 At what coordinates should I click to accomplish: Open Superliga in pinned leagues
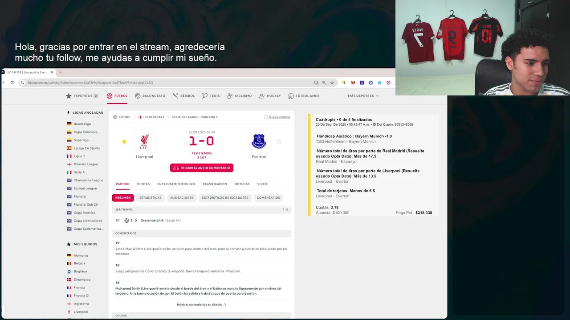[81, 140]
